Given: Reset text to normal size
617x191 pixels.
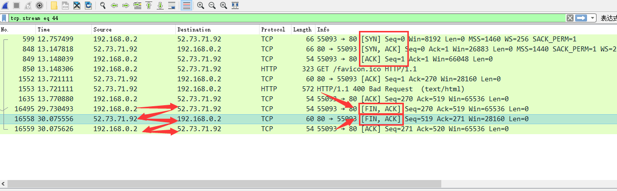Looking at the screenshot, I should pyautogui.click(x=224, y=5).
